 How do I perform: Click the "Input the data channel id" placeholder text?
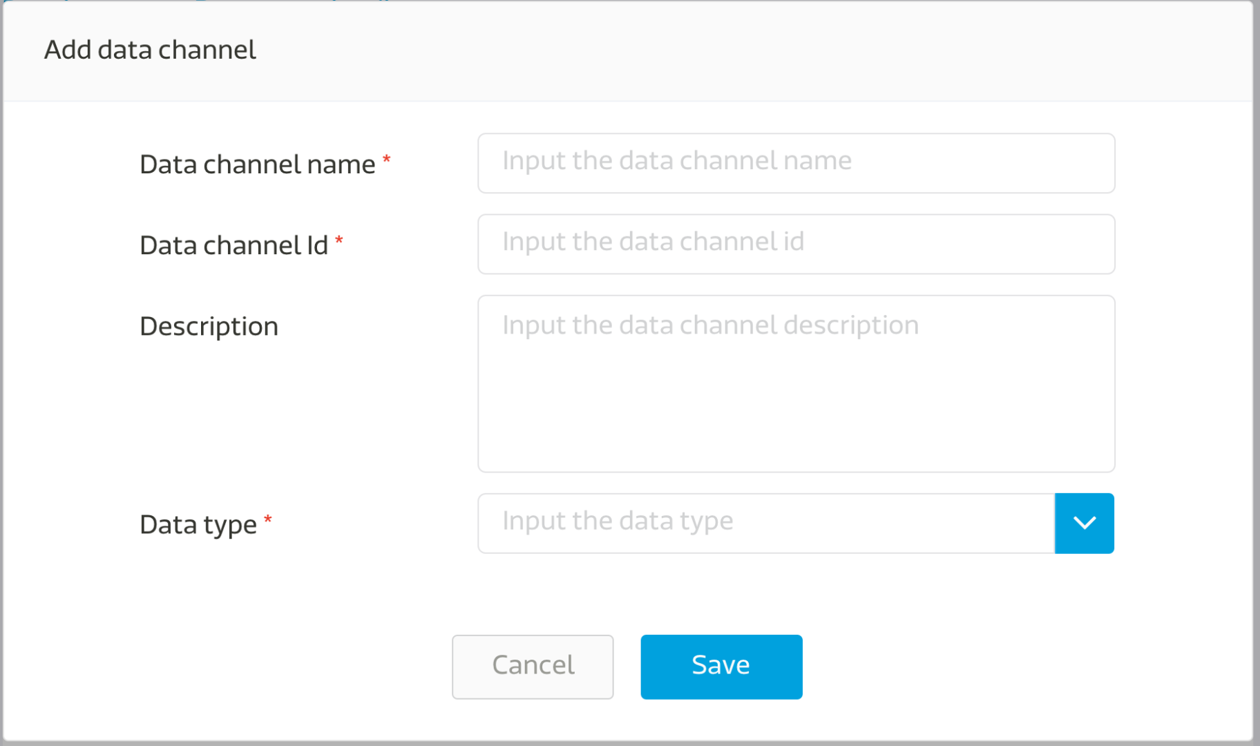click(653, 241)
